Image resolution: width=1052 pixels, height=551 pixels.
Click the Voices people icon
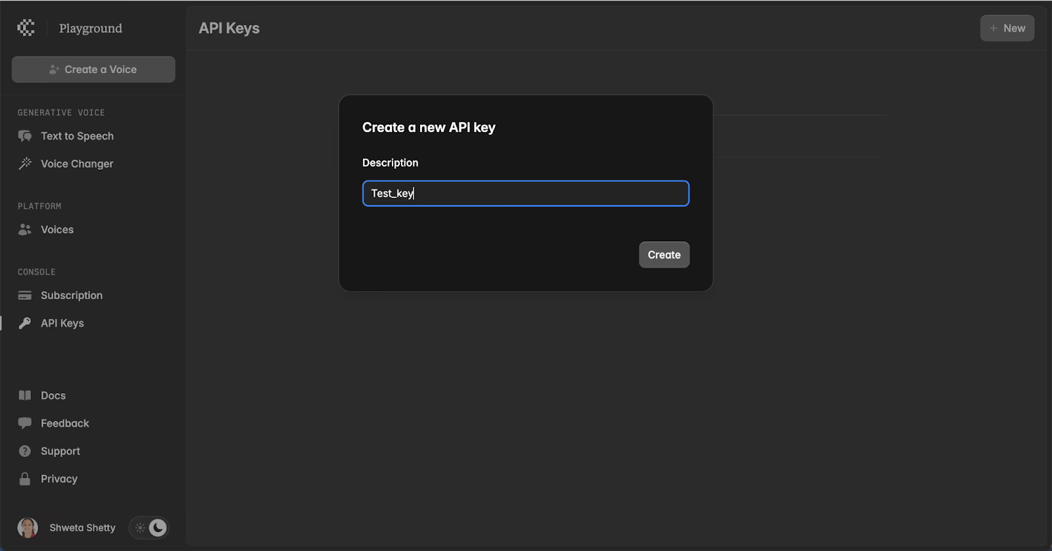coord(25,229)
